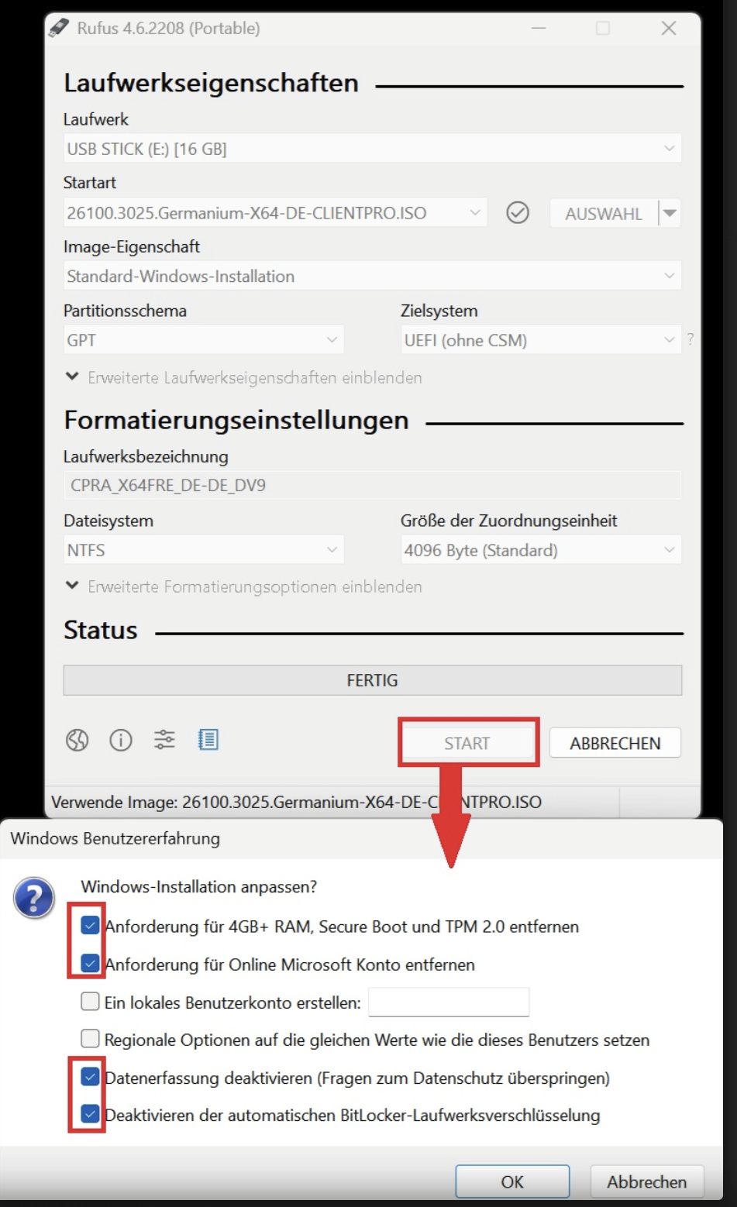Open the Dateisystem NTFS dropdown
737x1207 pixels.
click(x=204, y=550)
